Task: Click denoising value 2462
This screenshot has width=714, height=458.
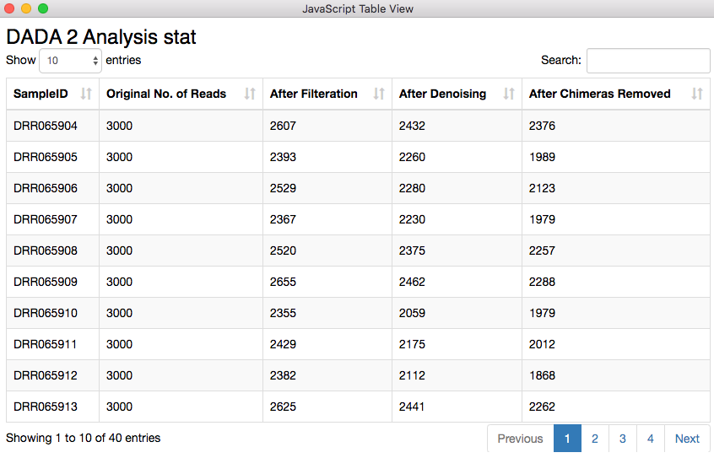Action: pos(412,282)
